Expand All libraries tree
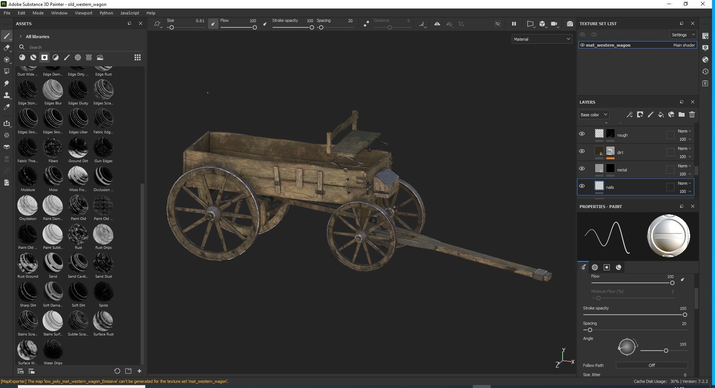Viewport: 715px width, 388px height. point(21,37)
